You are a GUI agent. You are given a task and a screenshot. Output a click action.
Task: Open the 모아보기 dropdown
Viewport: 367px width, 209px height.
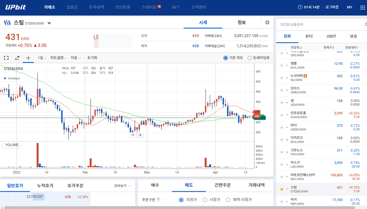pos(123,186)
